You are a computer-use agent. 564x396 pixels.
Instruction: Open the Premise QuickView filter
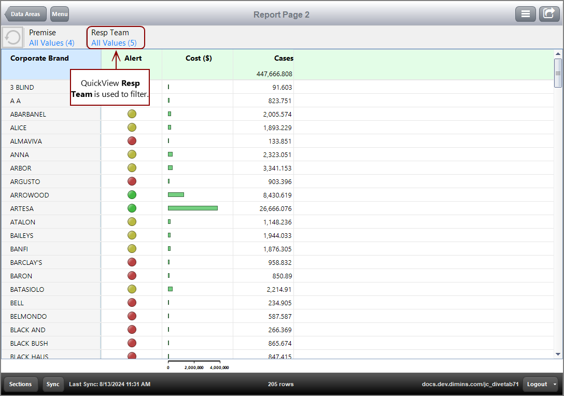(x=52, y=37)
